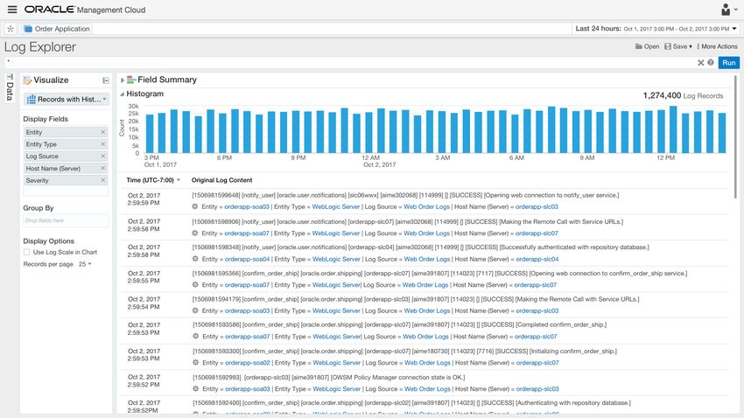Select the Entity display field chip
Viewport: 744px width, 418px height.
coord(66,132)
